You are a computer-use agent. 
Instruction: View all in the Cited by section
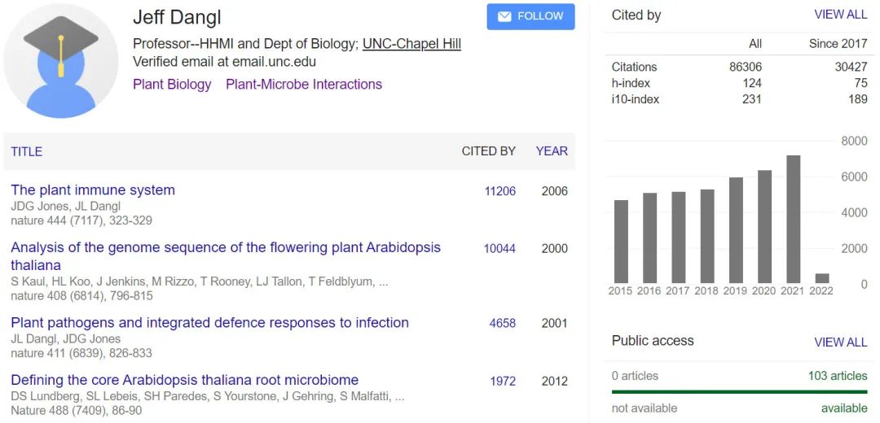coord(840,15)
